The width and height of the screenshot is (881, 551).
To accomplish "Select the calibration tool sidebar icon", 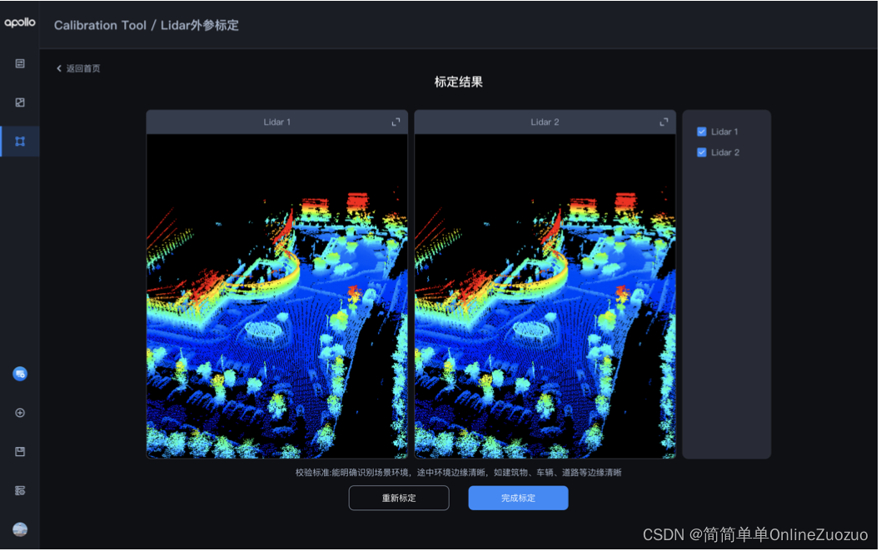I will [x=20, y=141].
